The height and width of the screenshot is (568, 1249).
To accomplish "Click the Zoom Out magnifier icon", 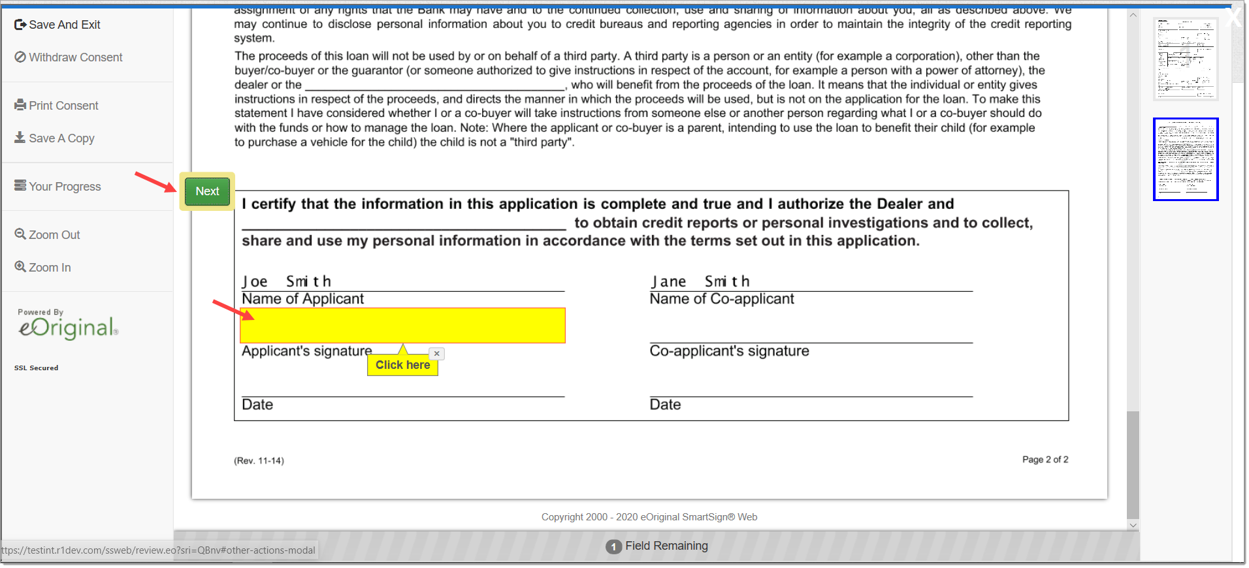I will pos(20,234).
